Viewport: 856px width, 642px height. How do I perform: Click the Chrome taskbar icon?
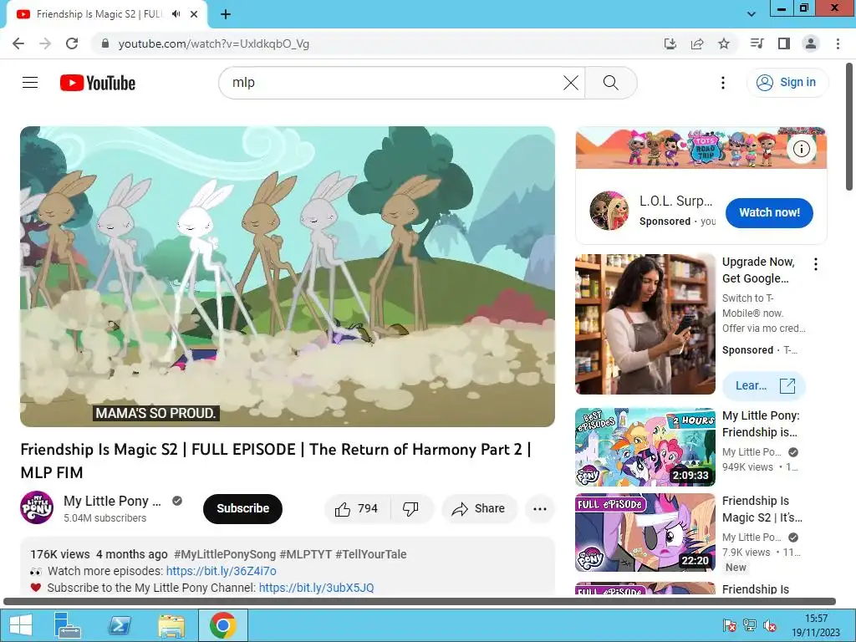[x=222, y=625]
